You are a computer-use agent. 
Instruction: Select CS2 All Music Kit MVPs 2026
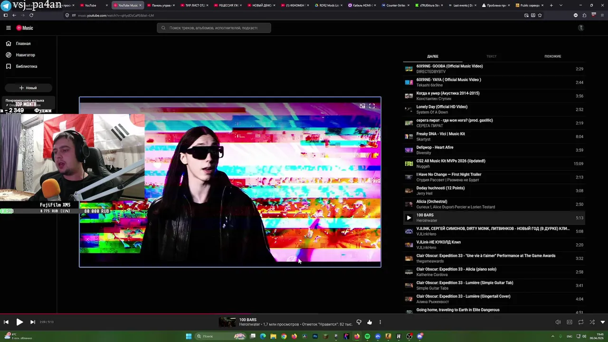(494, 164)
